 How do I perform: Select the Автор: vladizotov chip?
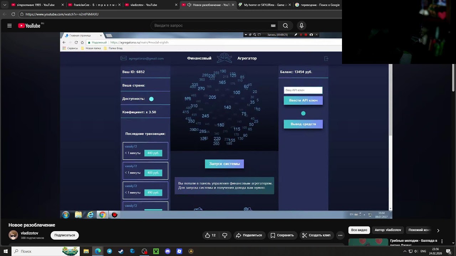[x=388, y=230]
